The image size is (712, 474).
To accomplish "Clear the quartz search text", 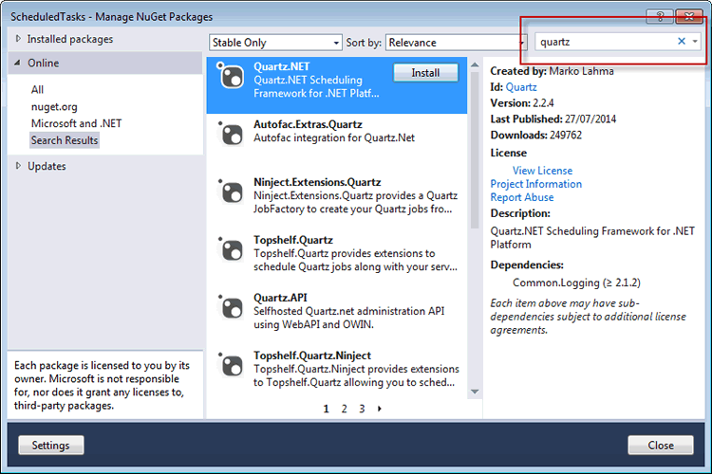I will pos(681,42).
